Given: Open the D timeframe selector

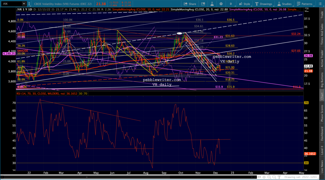Looking at the screenshot, I should (x=231, y=4).
